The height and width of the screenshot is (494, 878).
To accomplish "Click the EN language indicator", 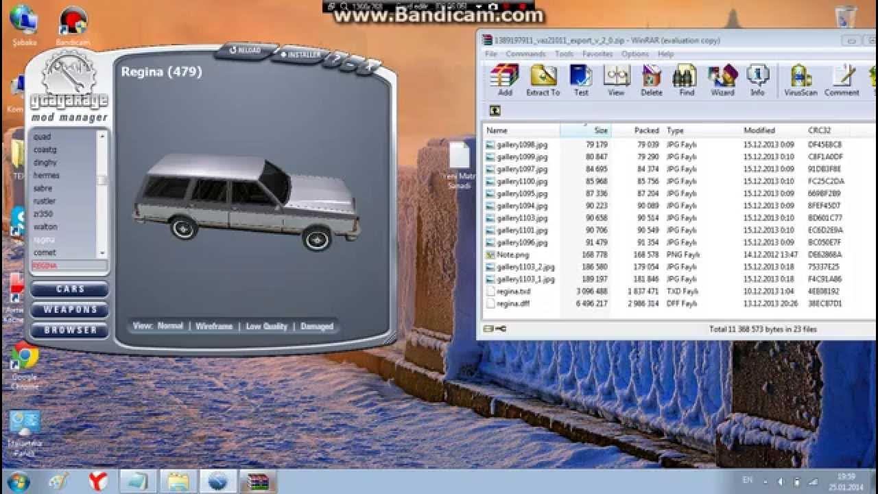I will point(748,481).
